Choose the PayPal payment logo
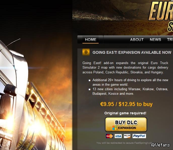Screen dimensions: 173x150 [x=139, y=136]
